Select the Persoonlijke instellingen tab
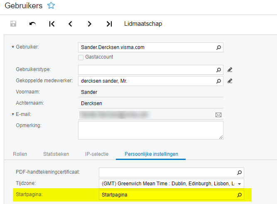The image size is (277, 204). (x=151, y=154)
